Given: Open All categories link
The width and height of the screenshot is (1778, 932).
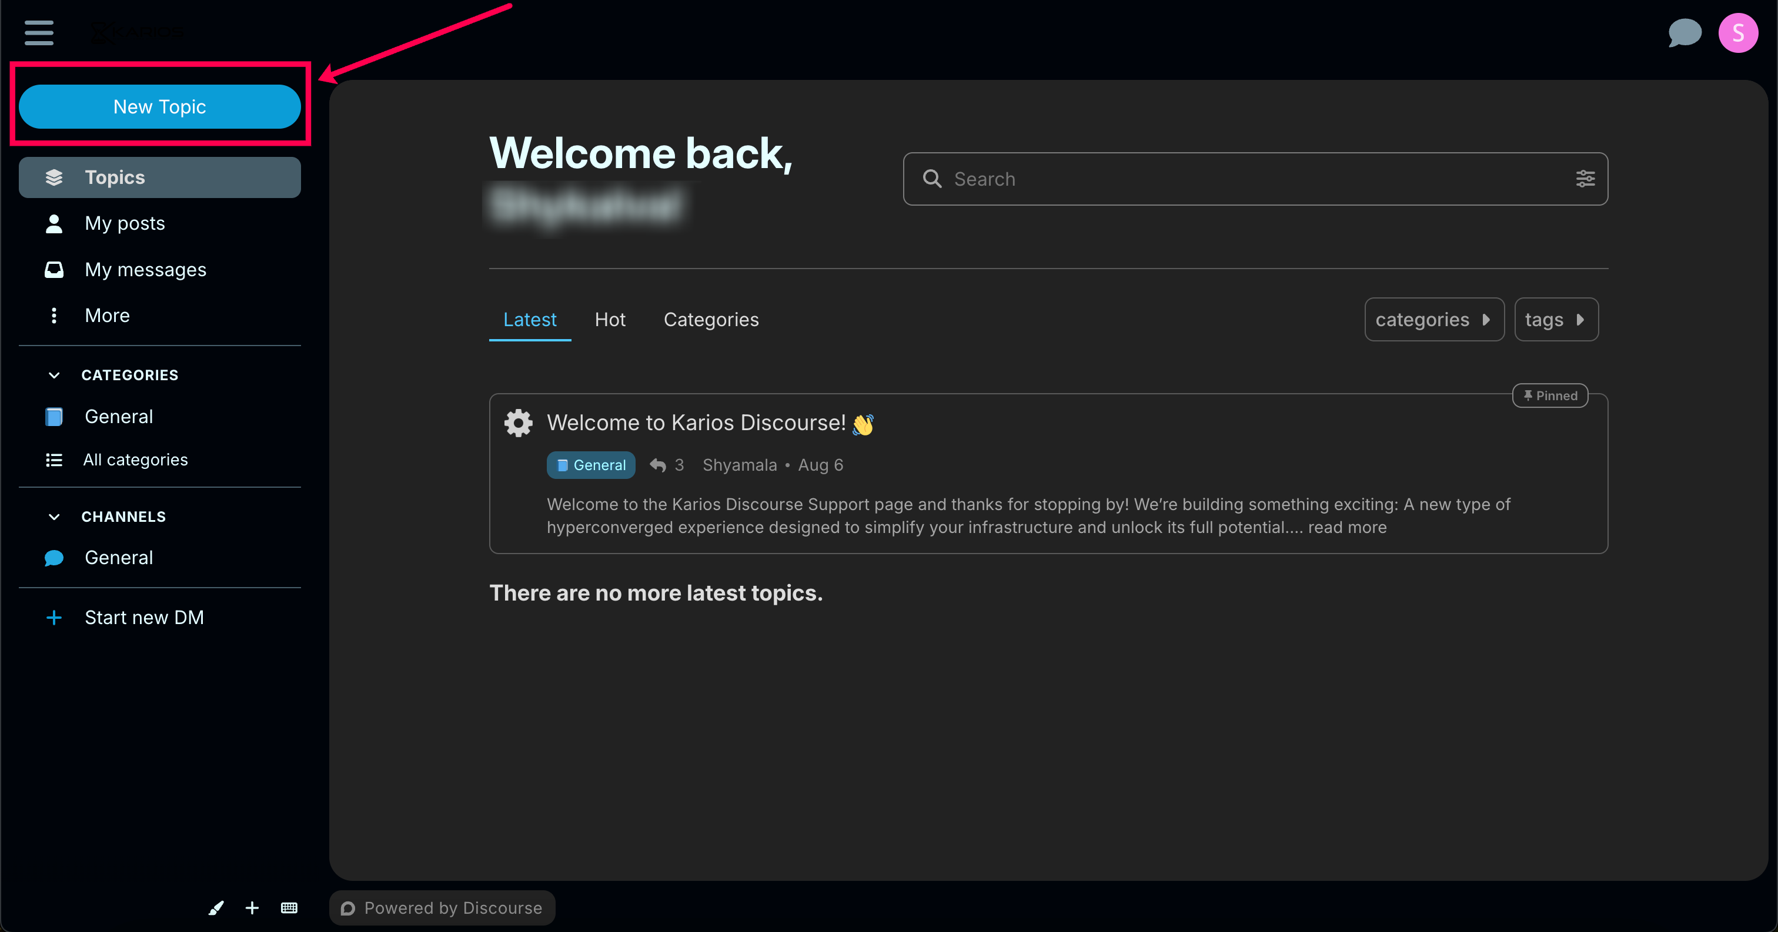Looking at the screenshot, I should (x=159, y=460).
